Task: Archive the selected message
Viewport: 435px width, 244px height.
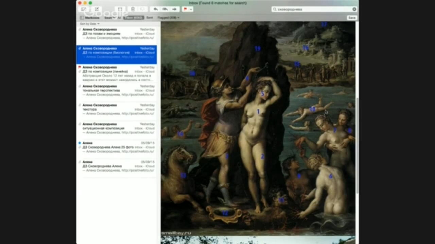Action: [120, 9]
